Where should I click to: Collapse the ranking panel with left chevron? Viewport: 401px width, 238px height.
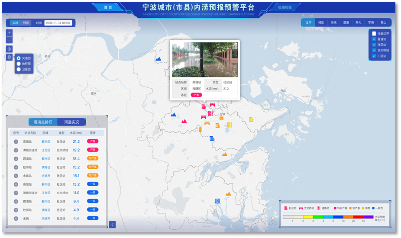tap(112, 224)
